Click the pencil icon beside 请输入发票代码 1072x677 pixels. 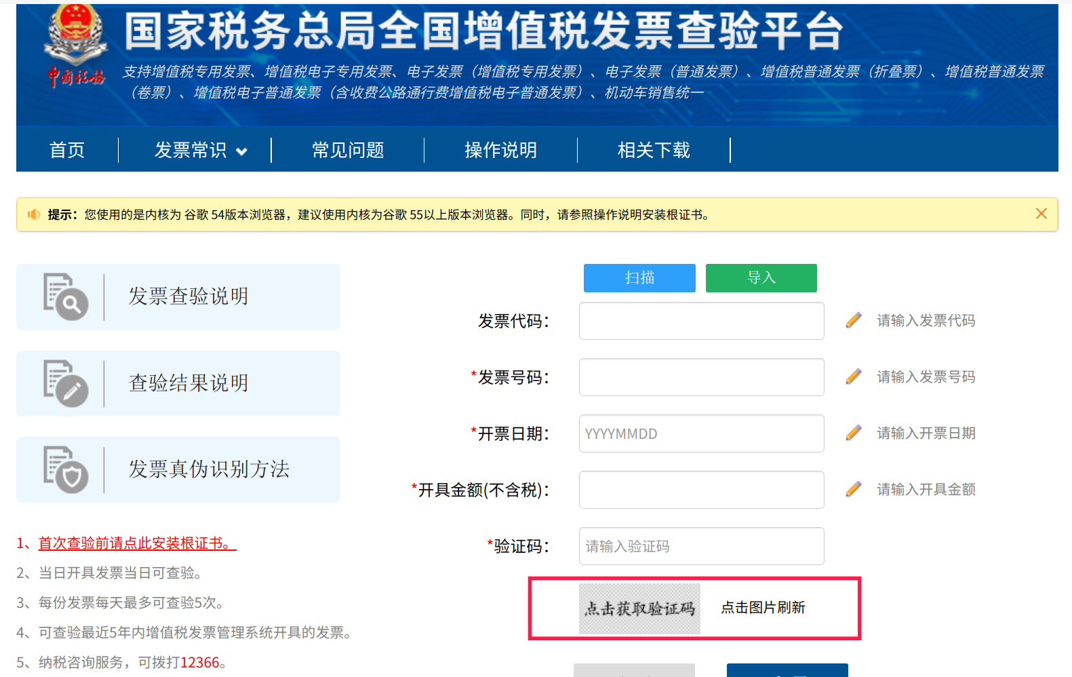point(854,320)
